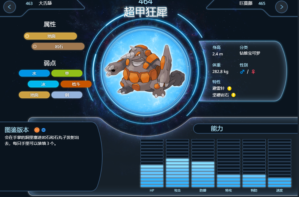This screenshot has width=299, height=197.
Task: Select the blue Pokédex version ball icon
Action: [44, 130]
